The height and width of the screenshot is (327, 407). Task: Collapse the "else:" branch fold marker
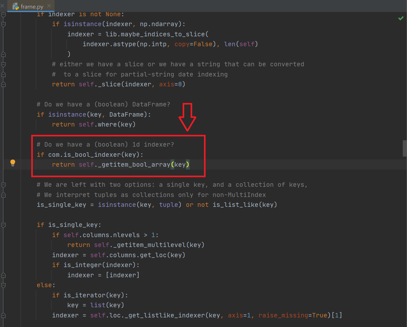click(3, 285)
